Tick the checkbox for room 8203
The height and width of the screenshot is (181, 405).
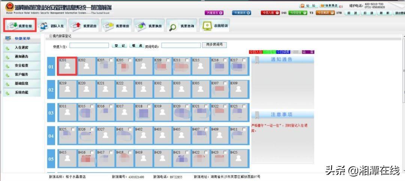tap(111, 60)
